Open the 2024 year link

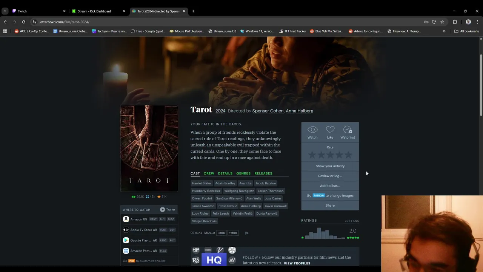point(220,111)
